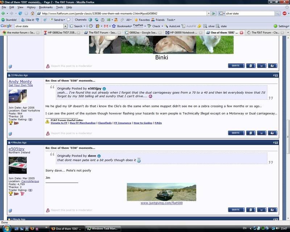Click the 'Classifieds' link

coord(105,123)
